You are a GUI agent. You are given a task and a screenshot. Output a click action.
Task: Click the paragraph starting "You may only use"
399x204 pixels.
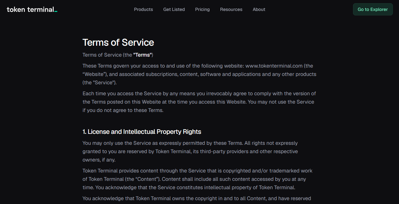pos(190,152)
